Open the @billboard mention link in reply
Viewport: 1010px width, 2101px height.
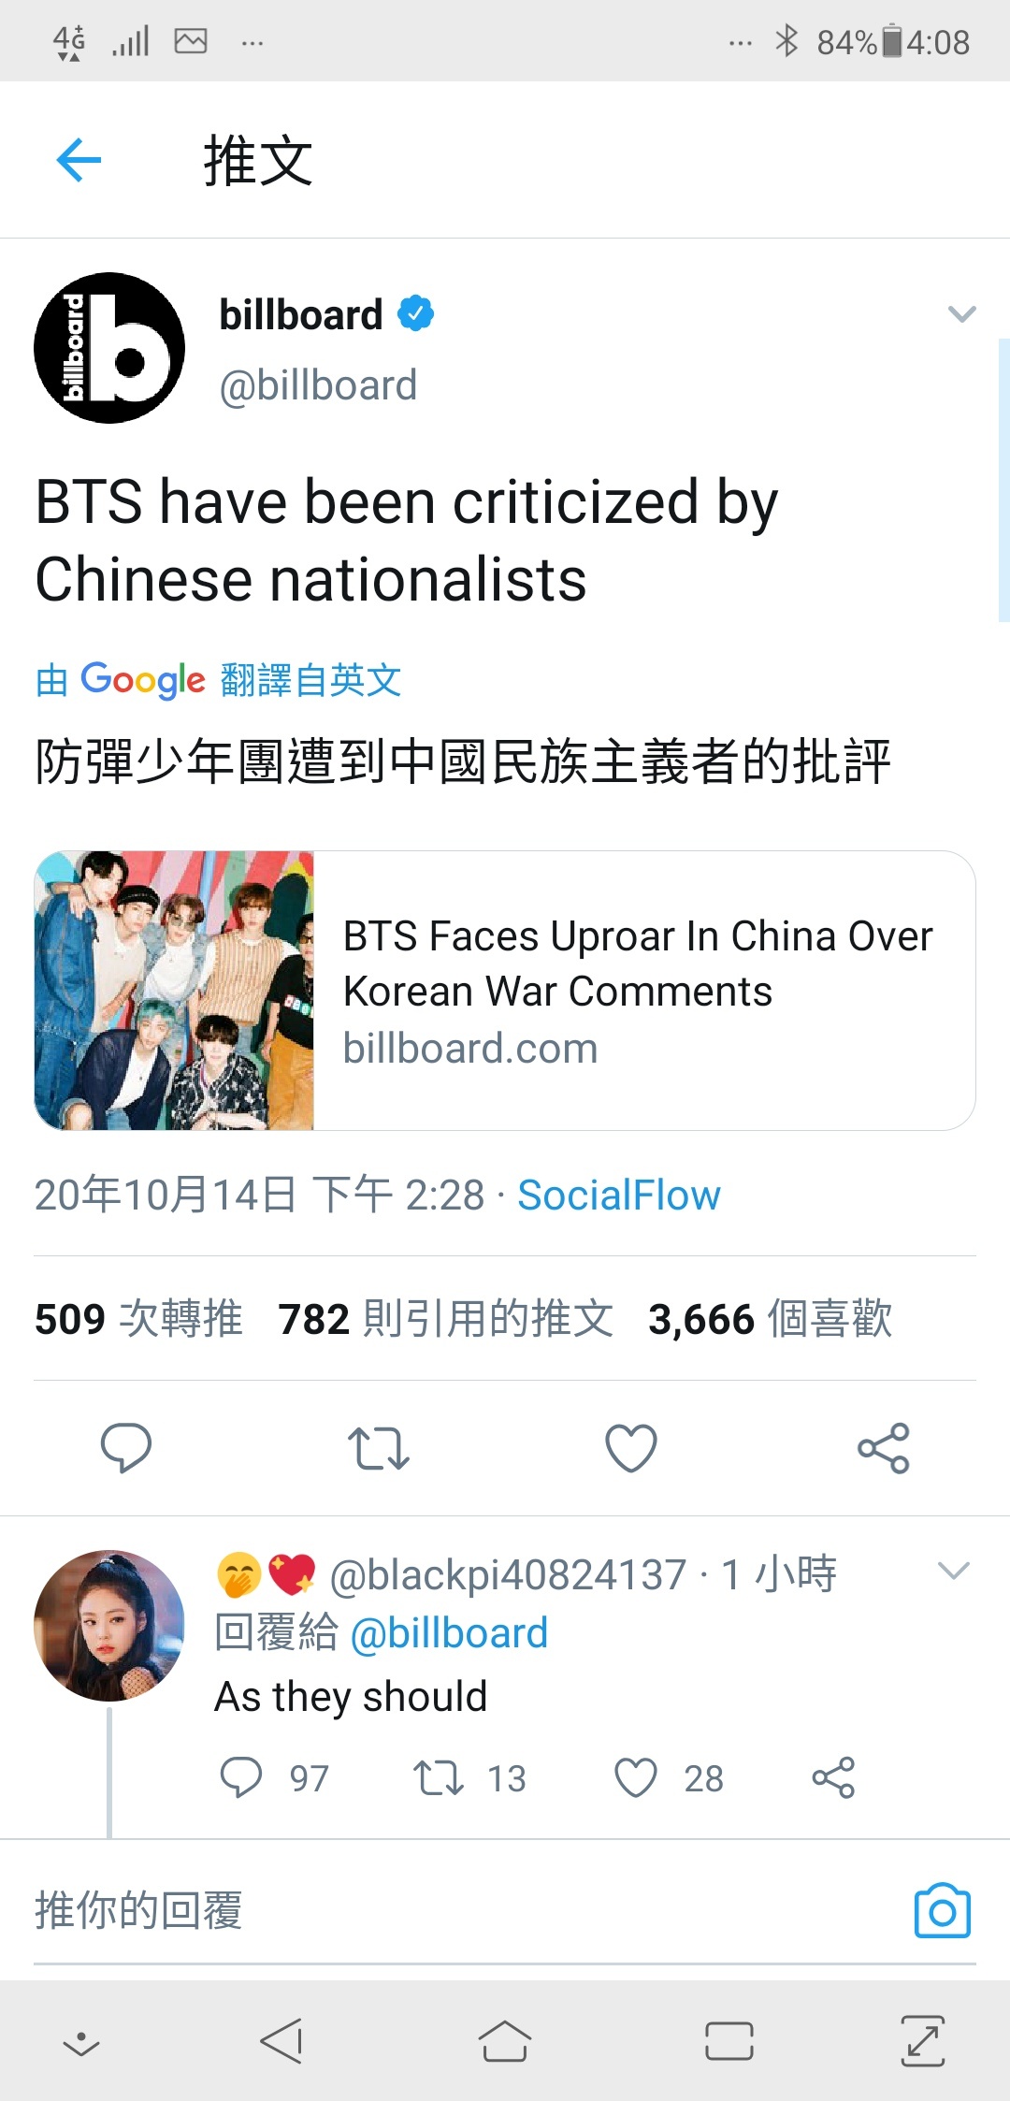point(449,1633)
